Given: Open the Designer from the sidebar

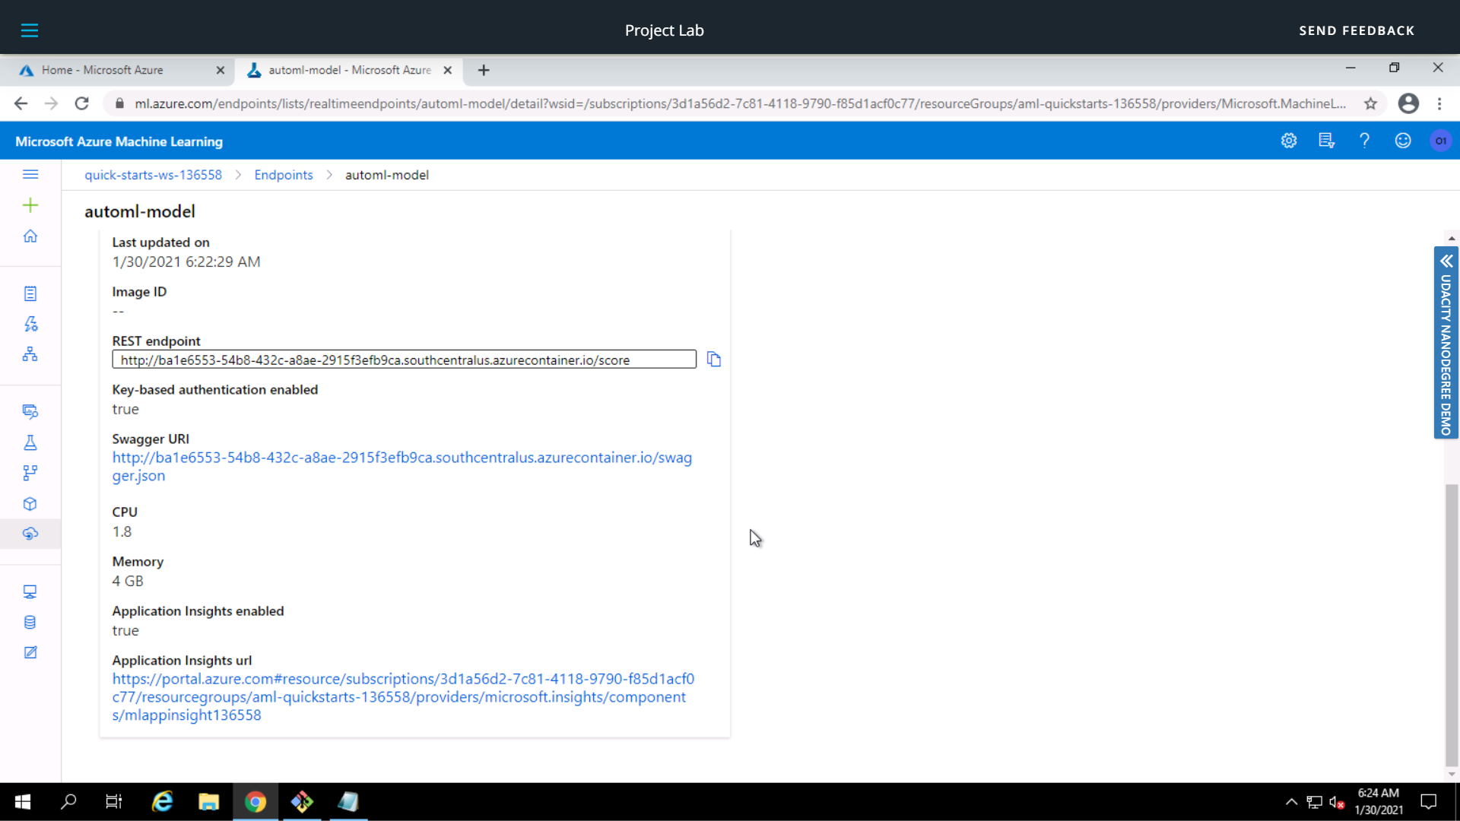Looking at the screenshot, I should [30, 353].
